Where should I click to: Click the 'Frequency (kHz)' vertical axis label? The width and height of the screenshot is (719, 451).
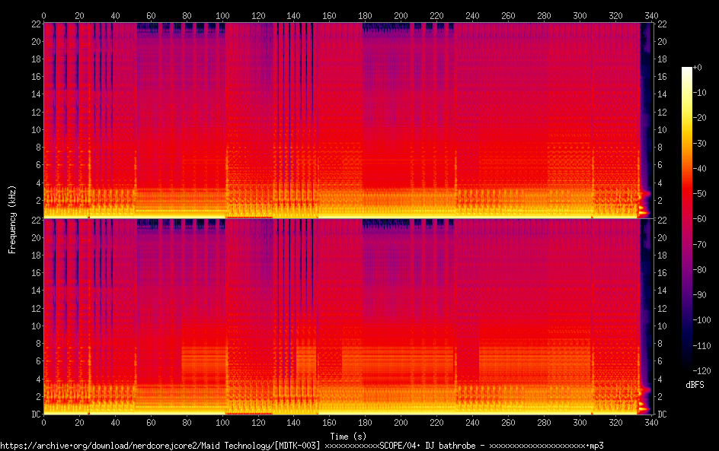tap(12, 218)
